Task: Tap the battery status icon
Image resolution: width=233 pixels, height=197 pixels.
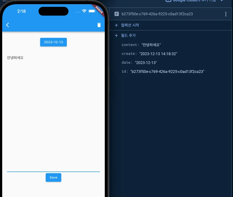Action: click(92, 11)
